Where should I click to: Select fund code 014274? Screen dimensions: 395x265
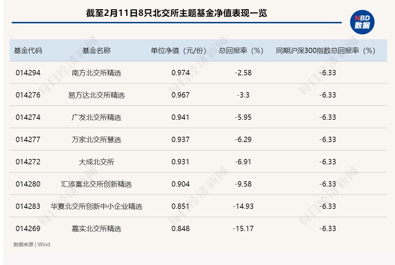pos(28,117)
